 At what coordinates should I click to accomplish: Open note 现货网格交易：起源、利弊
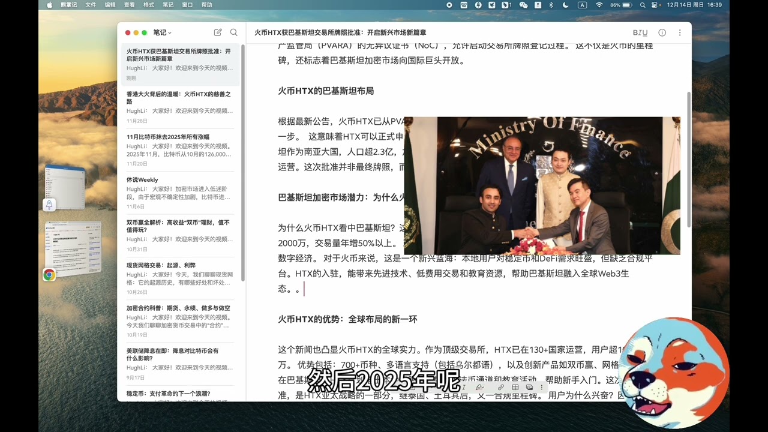(x=179, y=278)
